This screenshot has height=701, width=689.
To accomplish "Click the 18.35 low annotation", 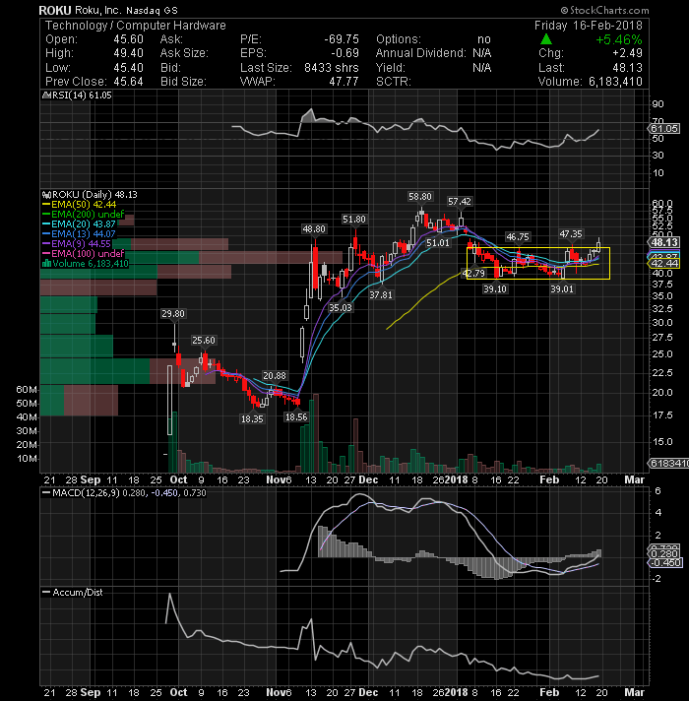I will (252, 419).
